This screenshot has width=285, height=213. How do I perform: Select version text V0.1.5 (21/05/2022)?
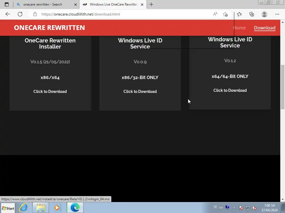(x=50, y=62)
